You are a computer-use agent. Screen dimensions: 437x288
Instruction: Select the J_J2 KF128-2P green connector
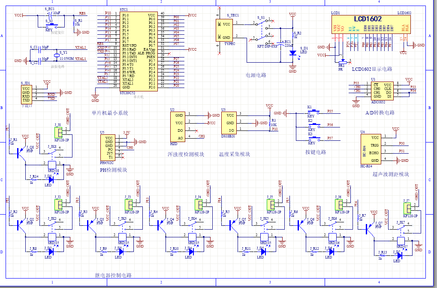pyautogui.click(x=58, y=205)
